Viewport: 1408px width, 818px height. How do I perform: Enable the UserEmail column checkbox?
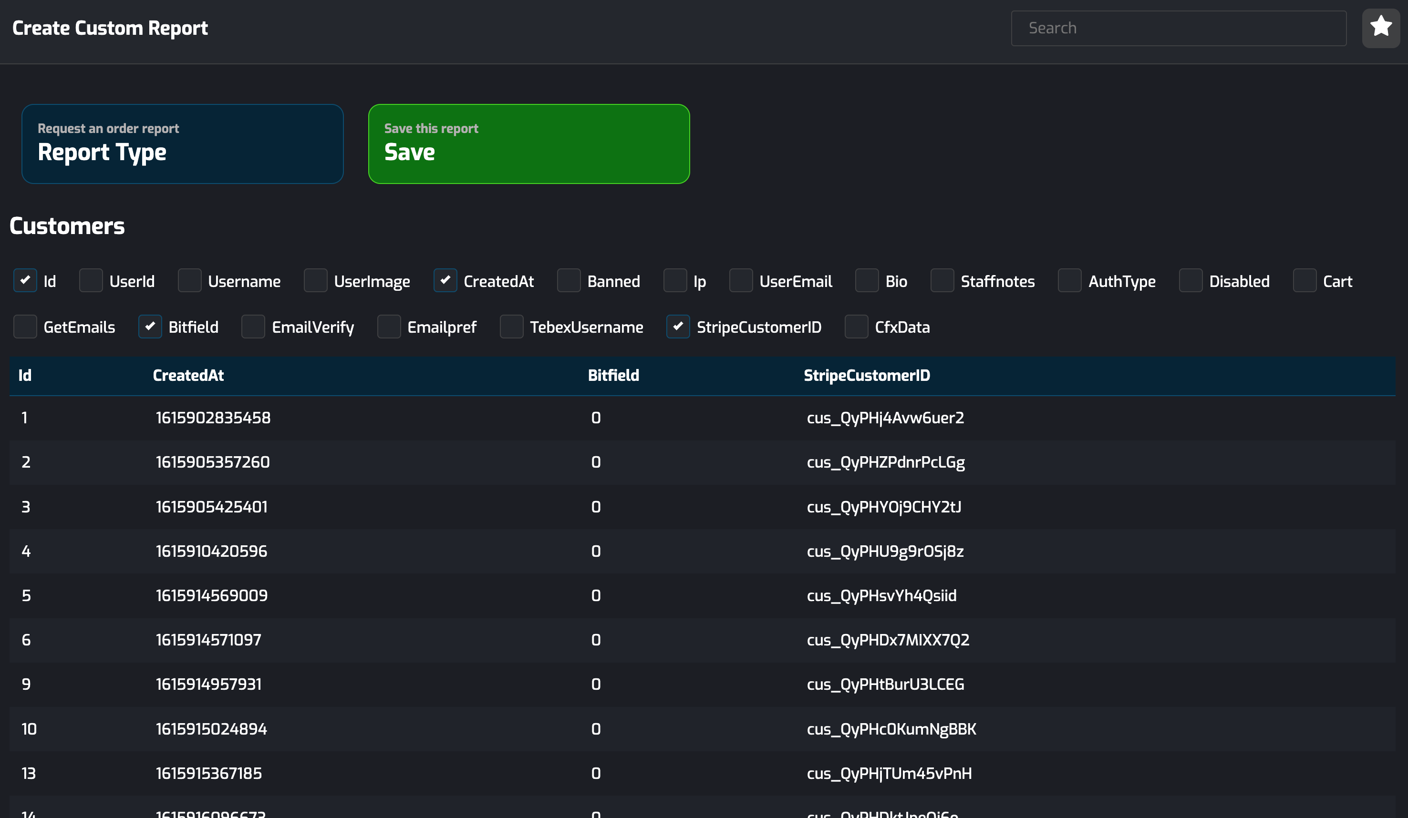pos(740,280)
